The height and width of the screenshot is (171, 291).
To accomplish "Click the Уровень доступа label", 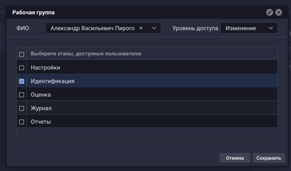I will click(195, 28).
